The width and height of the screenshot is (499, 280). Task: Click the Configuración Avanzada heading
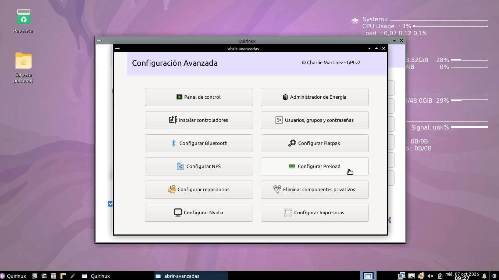(x=175, y=63)
